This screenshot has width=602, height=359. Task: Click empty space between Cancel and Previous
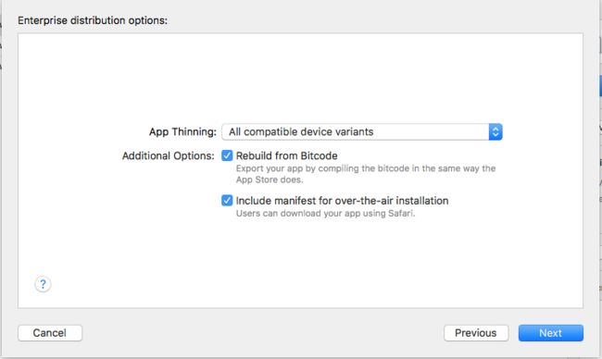[x=263, y=333]
